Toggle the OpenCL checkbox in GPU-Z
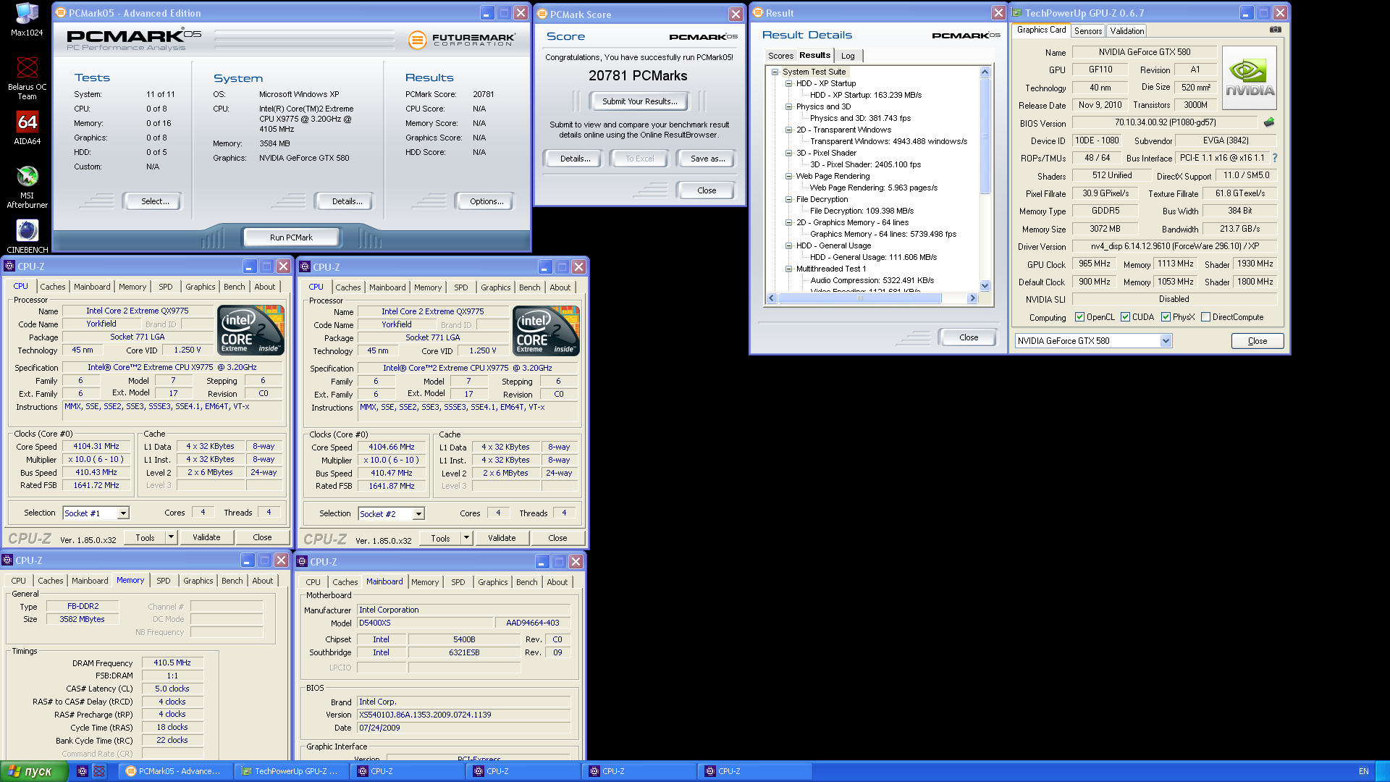 click(x=1079, y=317)
